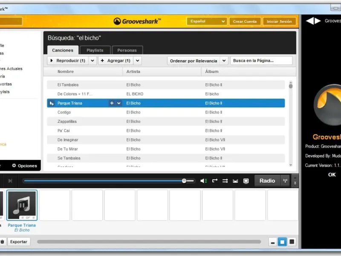
Task: Click the song list scrollbar thumb
Action: (291, 86)
